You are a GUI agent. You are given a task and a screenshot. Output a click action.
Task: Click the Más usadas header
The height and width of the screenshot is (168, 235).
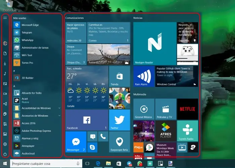click(19, 18)
